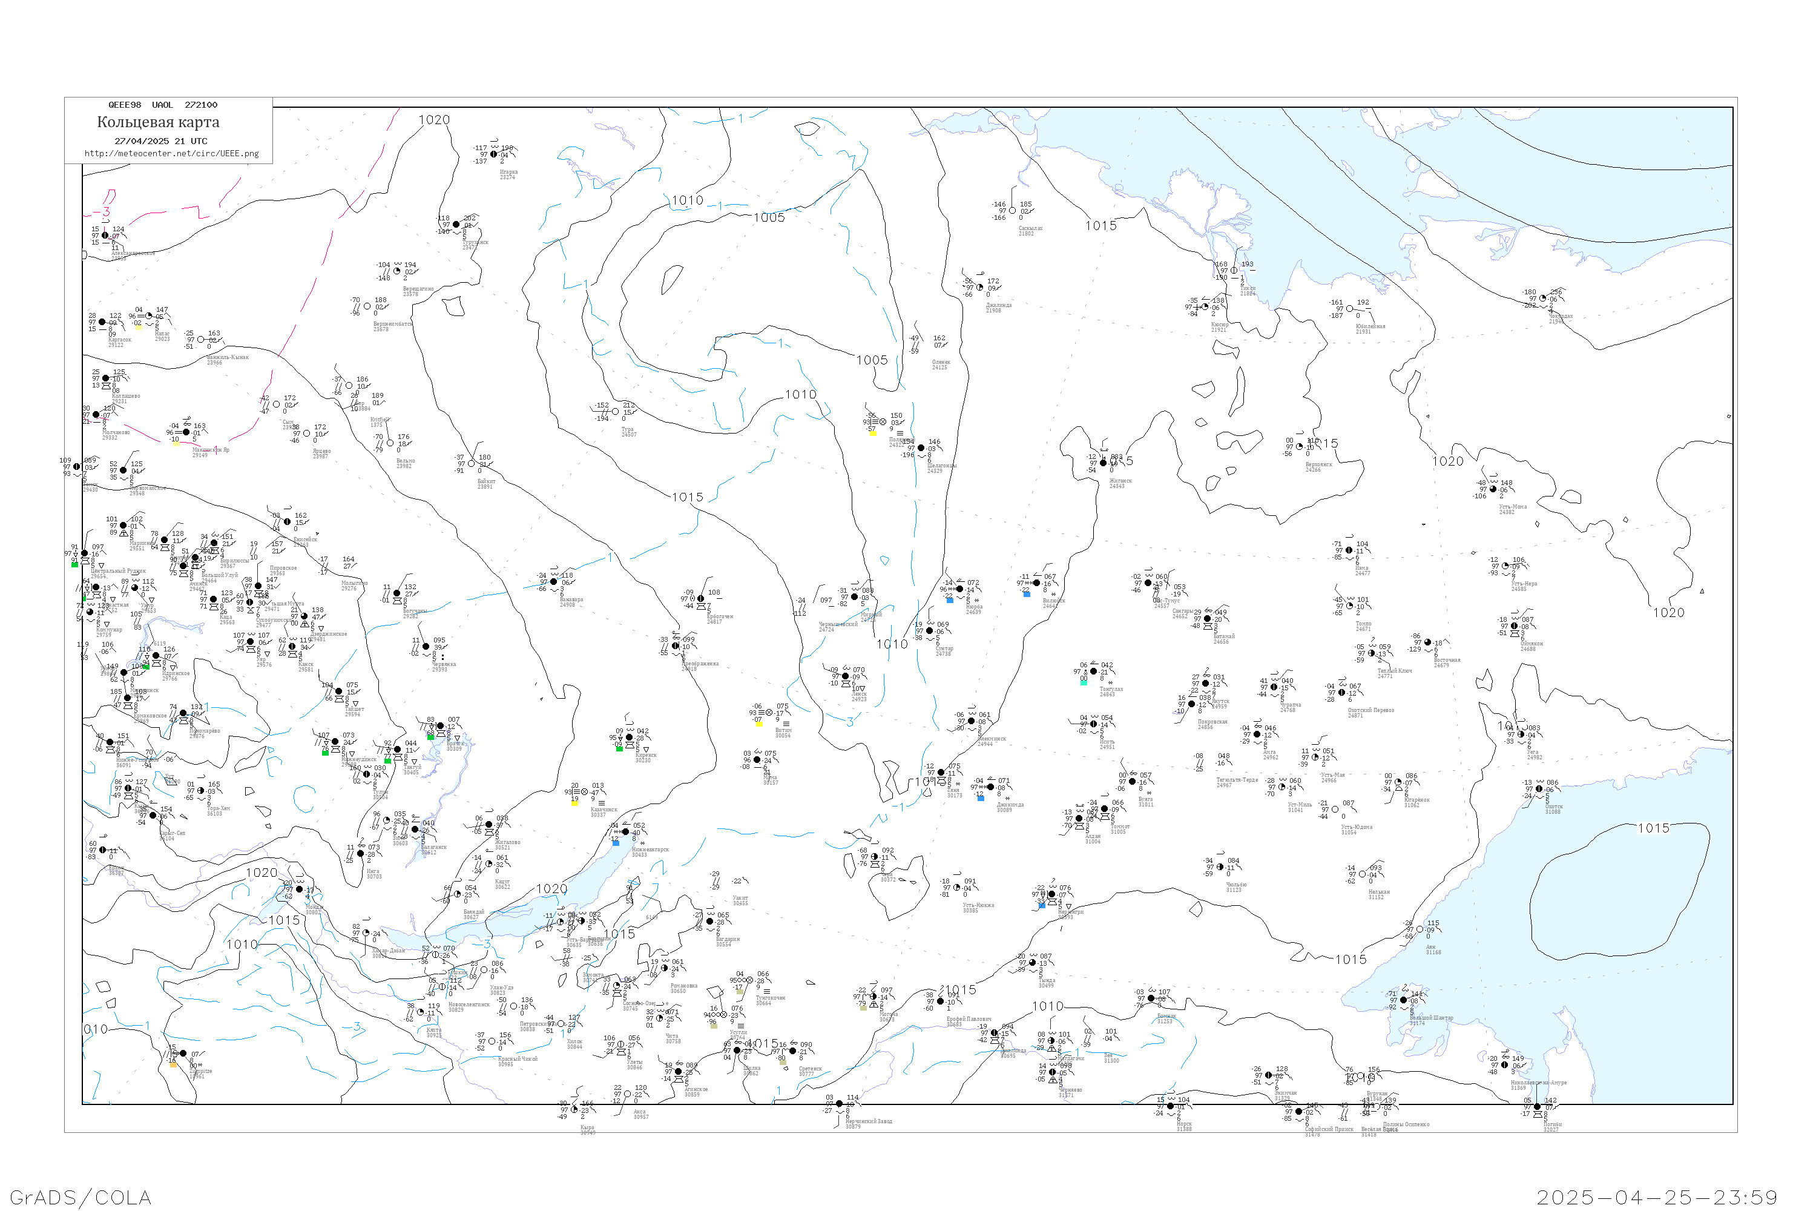Click the 27/04/2025 21 UTC date label
This screenshot has width=1816, height=1211.
(x=160, y=141)
